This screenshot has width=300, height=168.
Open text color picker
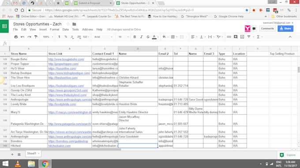coord(155,37)
